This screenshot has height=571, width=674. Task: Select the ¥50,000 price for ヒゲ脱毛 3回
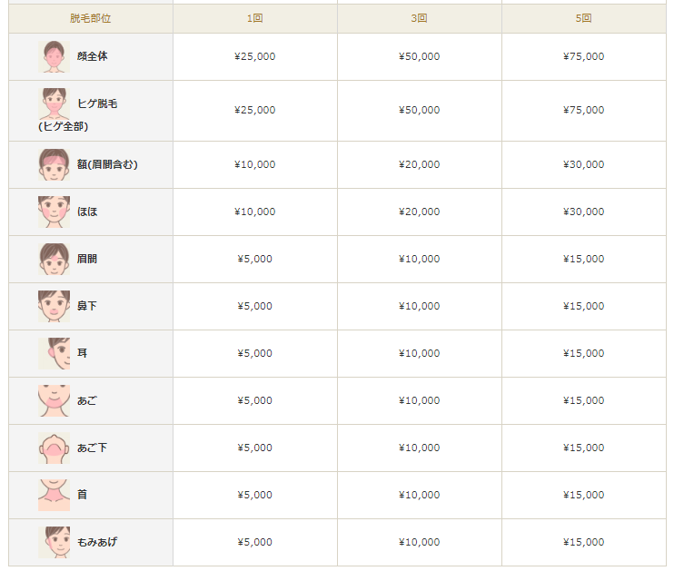click(x=419, y=110)
